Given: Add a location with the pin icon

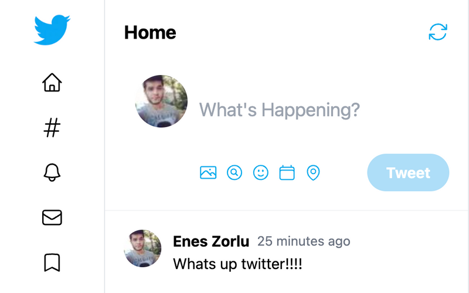Looking at the screenshot, I should pyautogui.click(x=313, y=173).
